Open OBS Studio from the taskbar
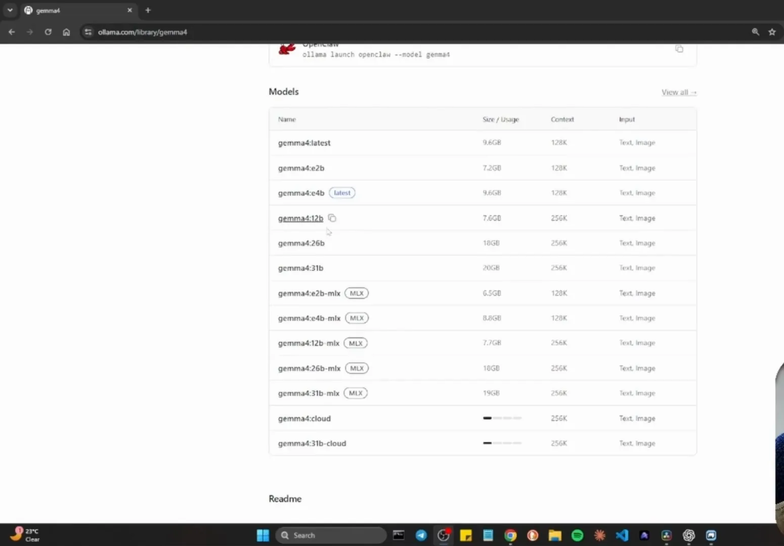The image size is (784, 546). click(444, 535)
